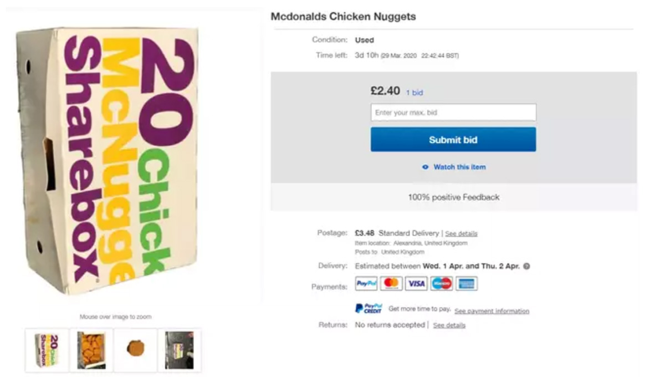Focus the Enter your max bid field
Viewport: 665px width, 377px height.
(x=453, y=113)
